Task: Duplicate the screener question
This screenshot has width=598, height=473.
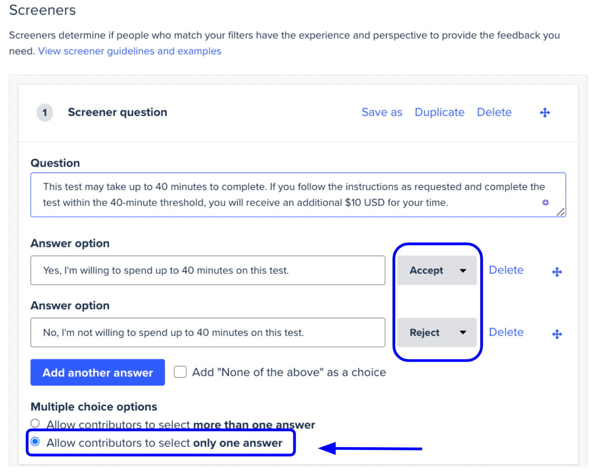Action: [439, 112]
